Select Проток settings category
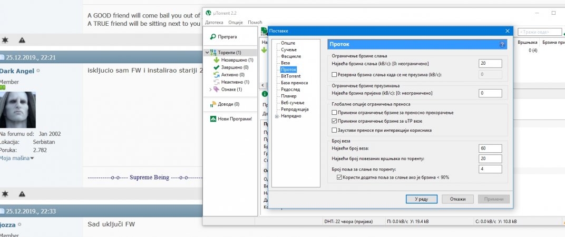Screen dimensions: 565x237 click(289, 70)
